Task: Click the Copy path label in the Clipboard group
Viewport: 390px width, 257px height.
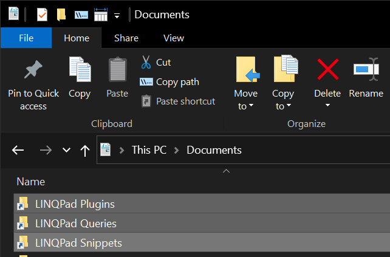Action: coord(177,82)
